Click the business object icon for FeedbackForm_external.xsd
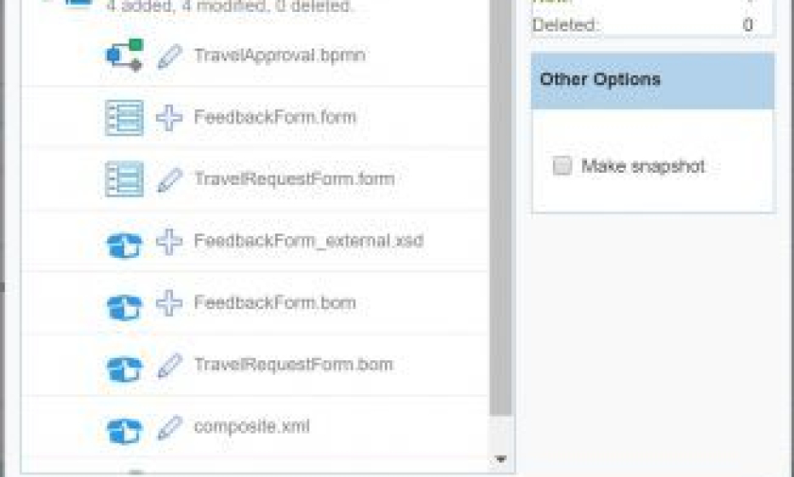This screenshot has width=794, height=477. pos(124,245)
